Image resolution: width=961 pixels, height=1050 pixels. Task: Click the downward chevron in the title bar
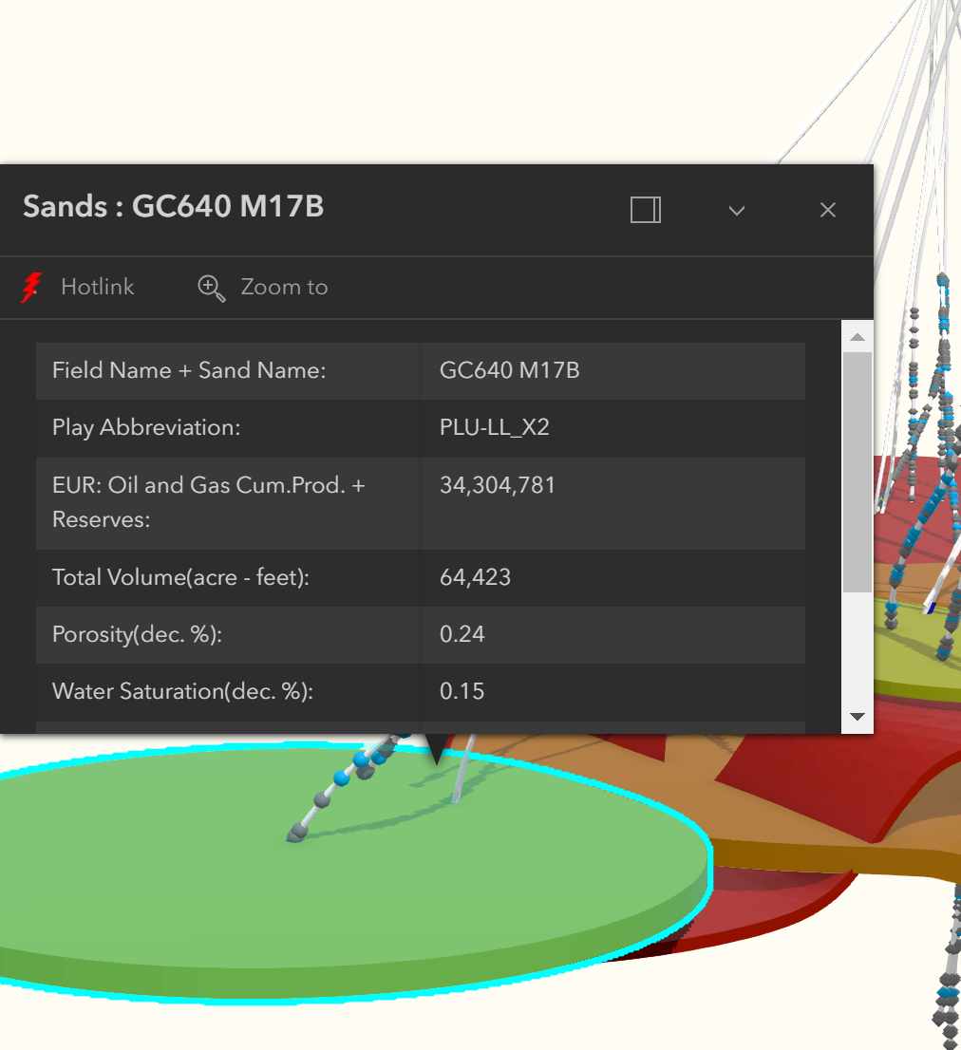tap(736, 211)
